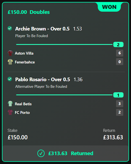The width and height of the screenshot is (131, 164).
Task: Click the £150.00 Doubles heading
Action: tap(29, 12)
